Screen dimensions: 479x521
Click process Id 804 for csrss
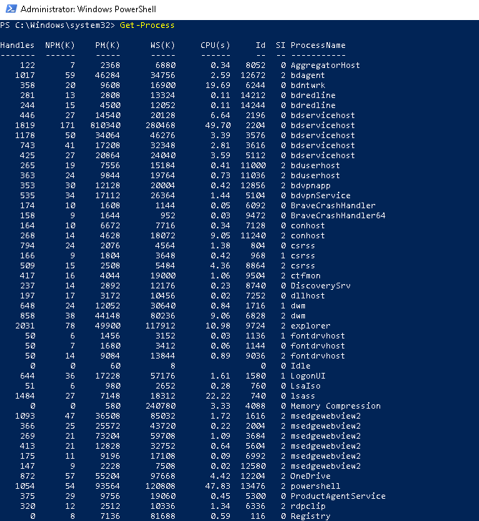(258, 245)
